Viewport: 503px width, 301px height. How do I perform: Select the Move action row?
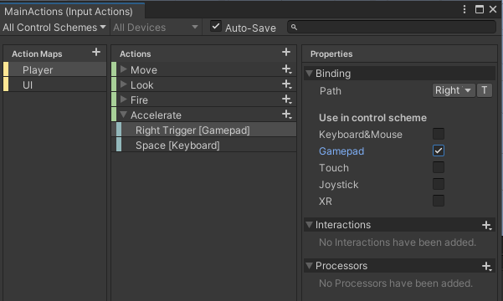tap(203, 69)
